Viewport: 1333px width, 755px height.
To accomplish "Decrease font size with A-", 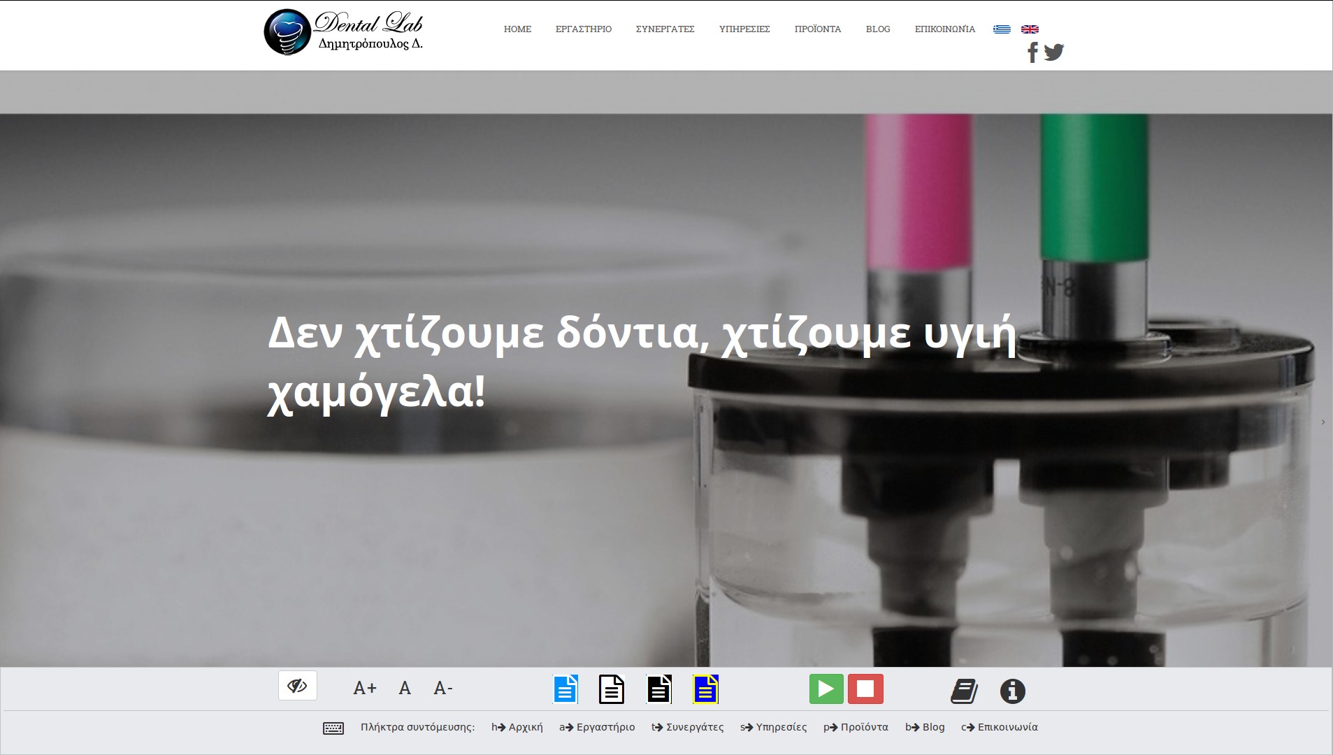I will point(443,689).
